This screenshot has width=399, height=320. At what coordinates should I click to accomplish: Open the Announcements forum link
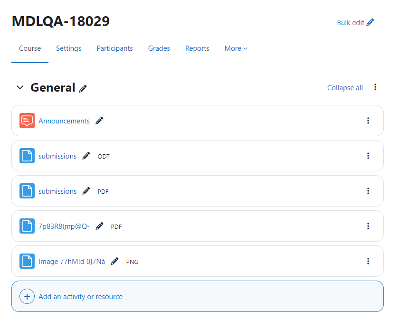[x=64, y=121]
